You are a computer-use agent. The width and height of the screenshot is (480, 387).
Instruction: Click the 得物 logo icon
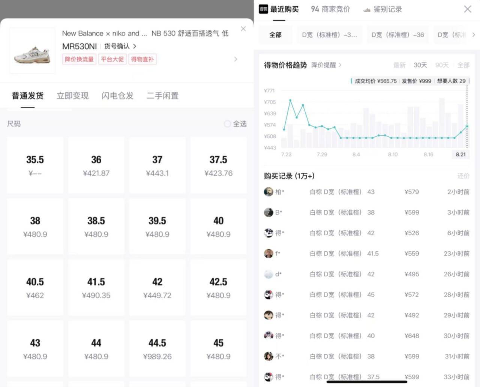[x=264, y=9]
